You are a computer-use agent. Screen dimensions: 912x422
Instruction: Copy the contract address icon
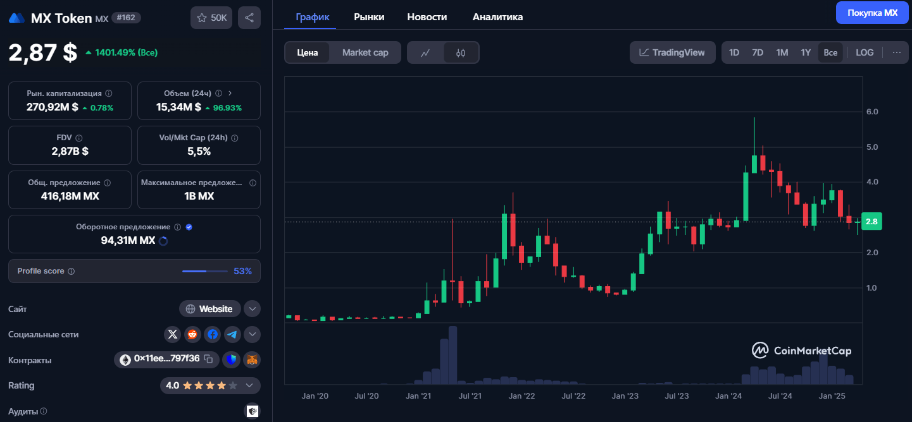point(208,359)
